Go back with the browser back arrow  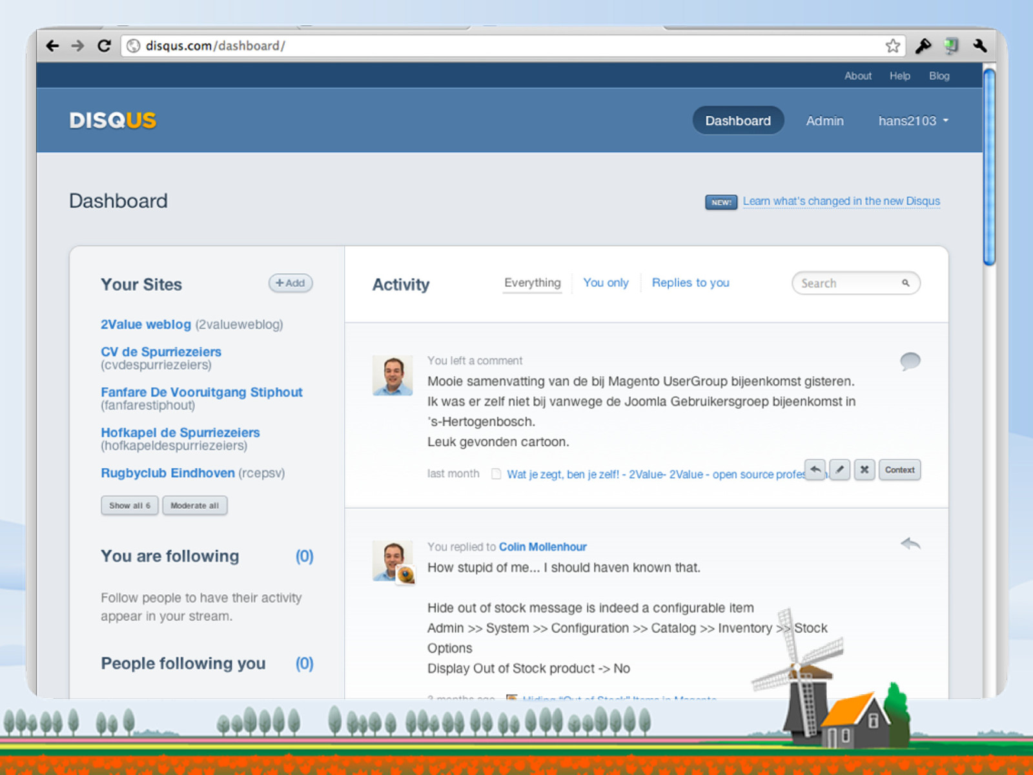tap(52, 46)
